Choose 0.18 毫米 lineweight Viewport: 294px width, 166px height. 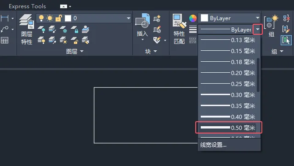point(228,62)
